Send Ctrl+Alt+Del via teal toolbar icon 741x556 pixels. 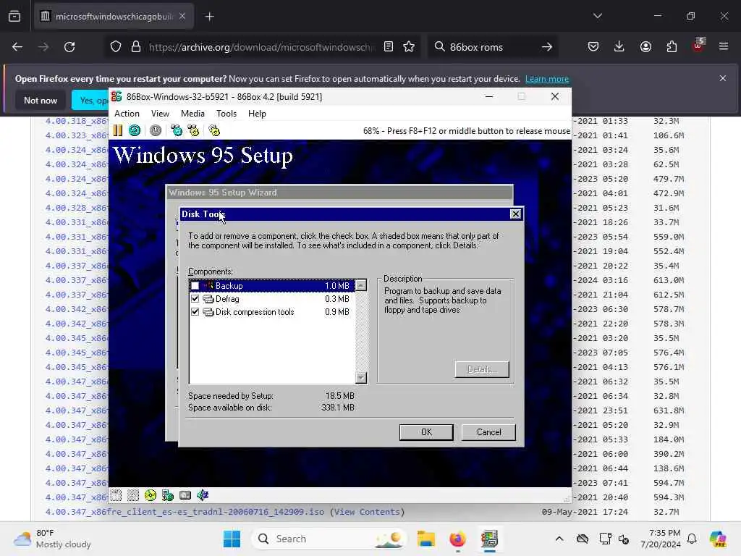tap(177, 130)
